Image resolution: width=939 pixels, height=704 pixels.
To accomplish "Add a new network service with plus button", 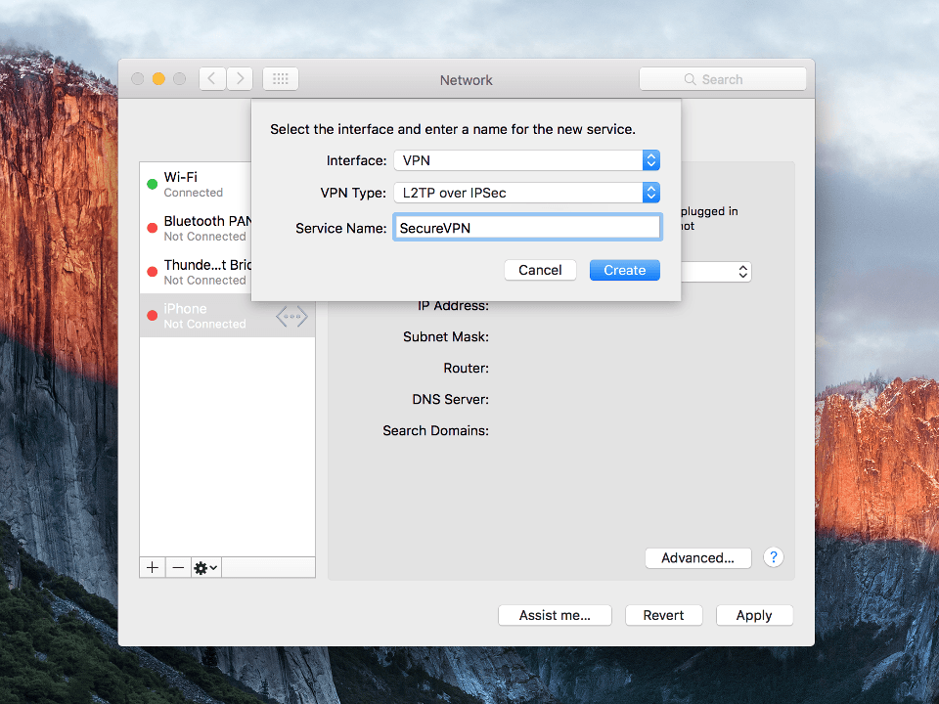I will [152, 567].
